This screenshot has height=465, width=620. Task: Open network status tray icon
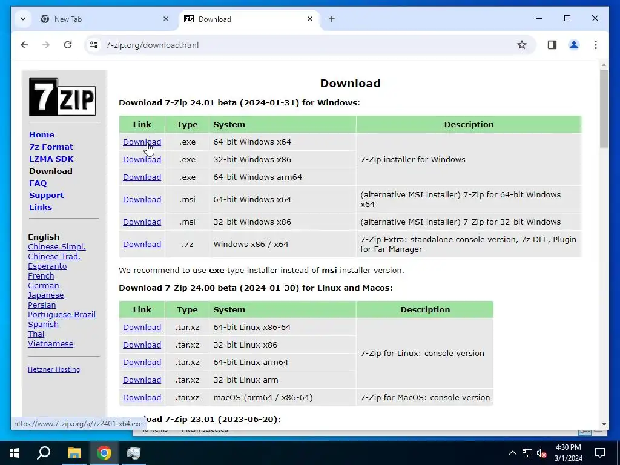527,453
